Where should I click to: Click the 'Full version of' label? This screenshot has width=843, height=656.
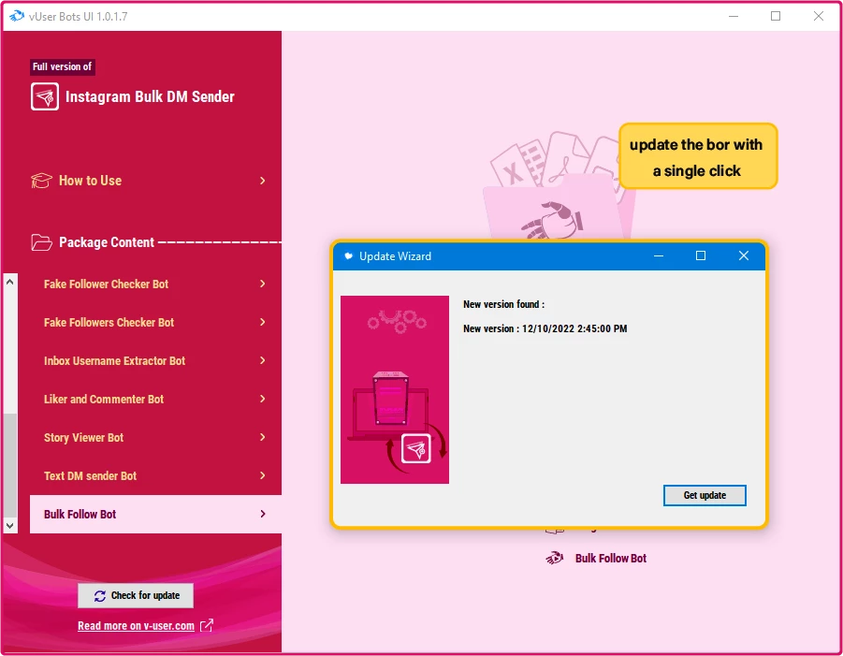tap(63, 66)
